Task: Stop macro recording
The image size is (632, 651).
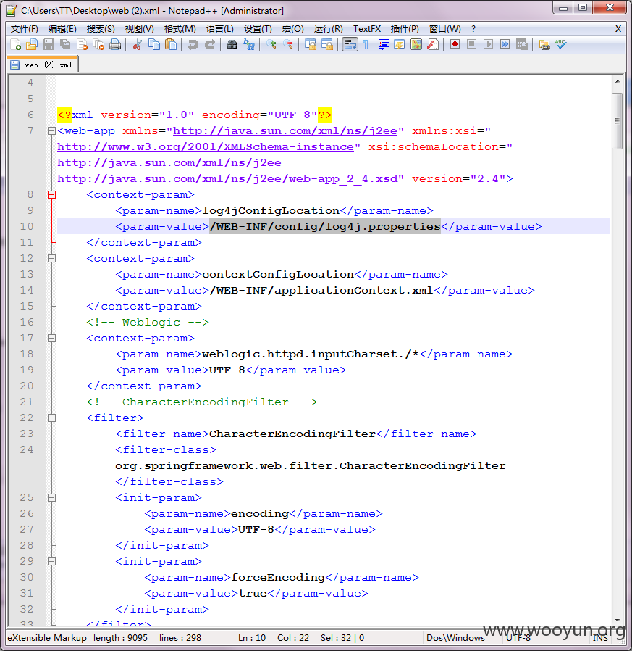Action: tap(471, 44)
